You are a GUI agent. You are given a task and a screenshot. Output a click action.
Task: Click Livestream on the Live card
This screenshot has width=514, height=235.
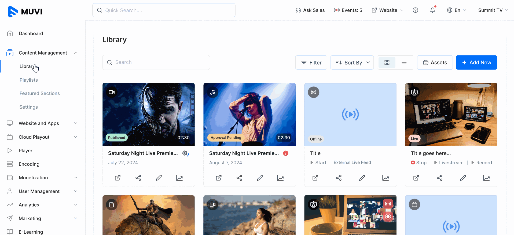[x=449, y=162]
